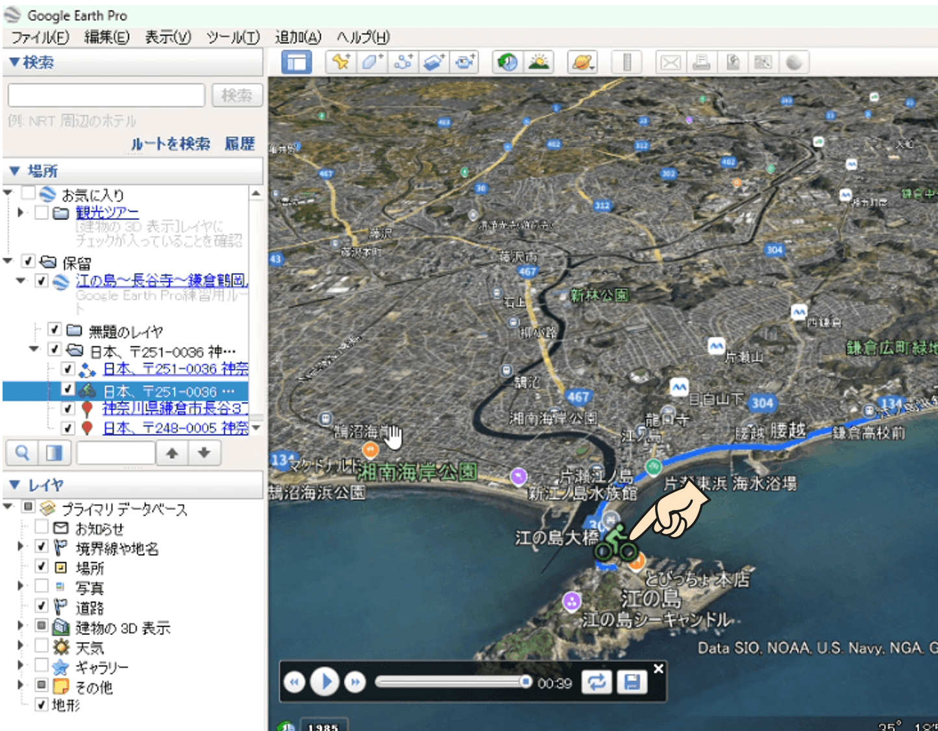Enable the 天気 layer checkbox
Viewport: 938px width, 731px height.
[42, 646]
